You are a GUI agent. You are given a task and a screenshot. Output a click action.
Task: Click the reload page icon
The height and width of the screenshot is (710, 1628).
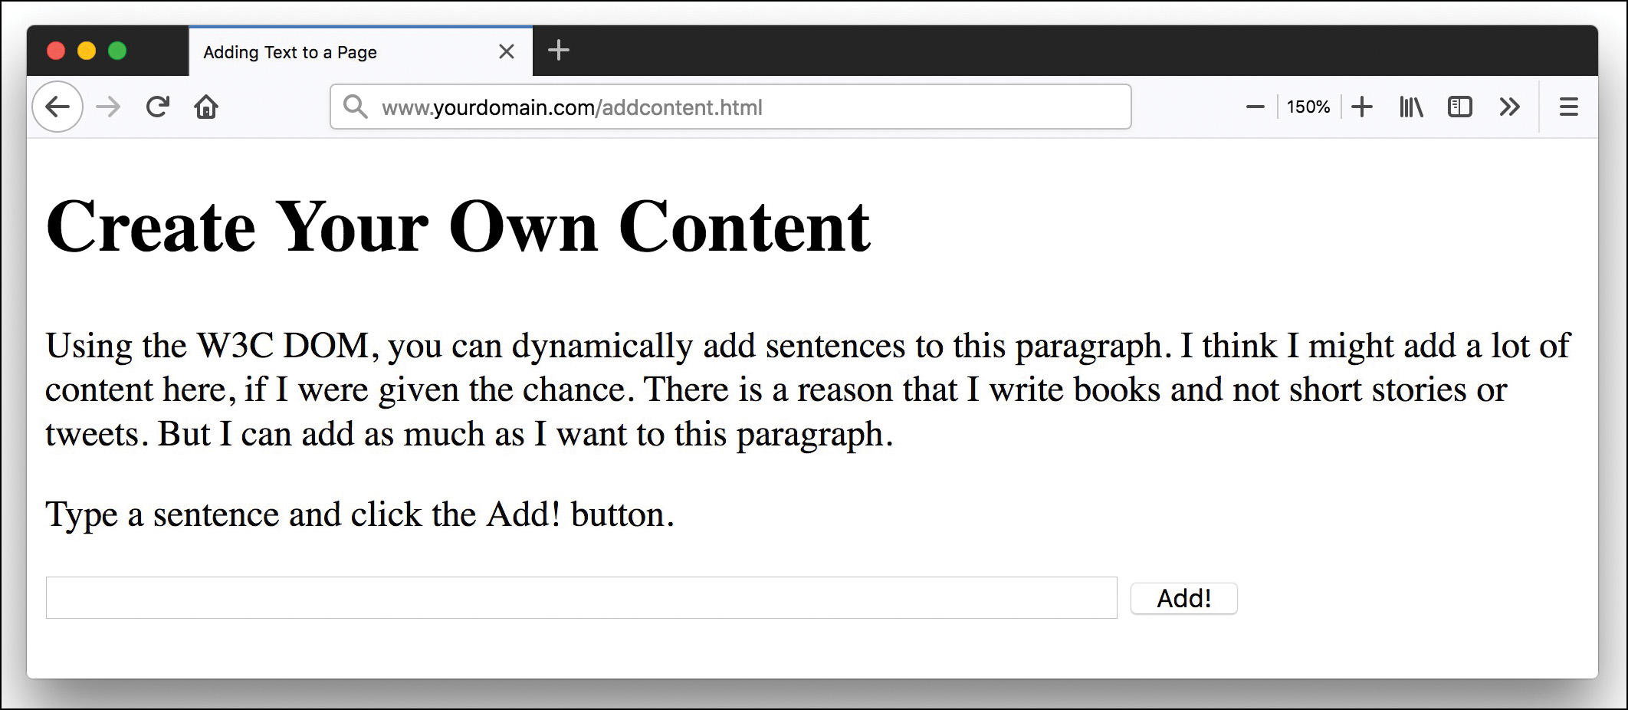coord(157,107)
